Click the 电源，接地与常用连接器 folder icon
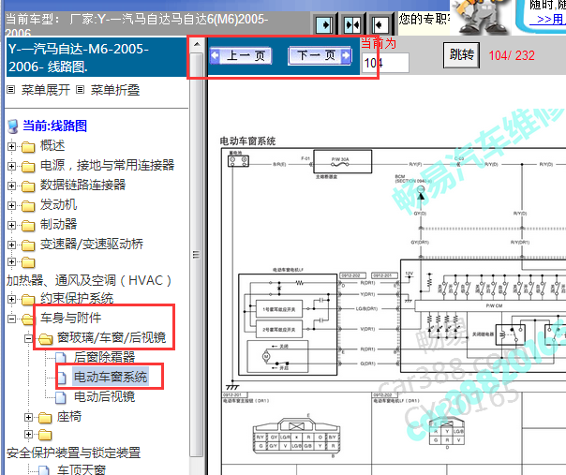The height and width of the screenshot is (475, 566). (x=28, y=167)
